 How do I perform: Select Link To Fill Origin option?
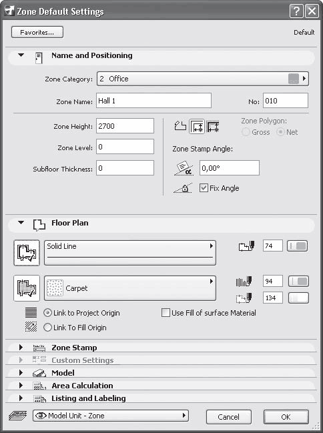47,328
